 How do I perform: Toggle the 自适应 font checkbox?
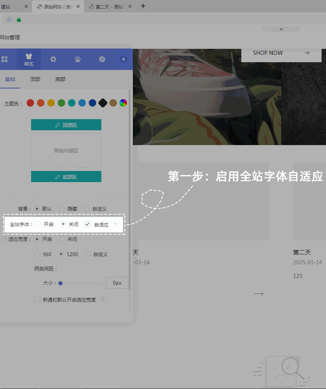[x=87, y=224]
